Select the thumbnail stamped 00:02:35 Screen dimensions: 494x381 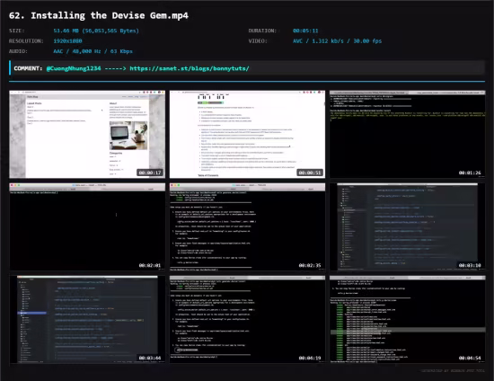247,226
